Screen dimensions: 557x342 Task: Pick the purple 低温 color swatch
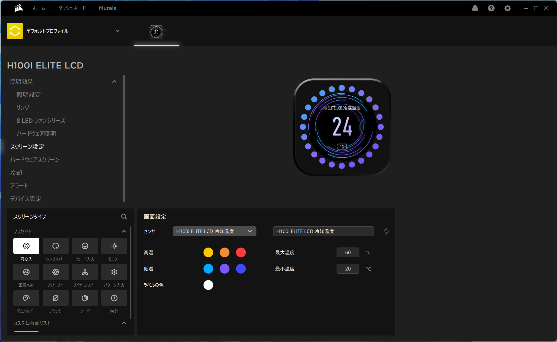tap(224, 269)
